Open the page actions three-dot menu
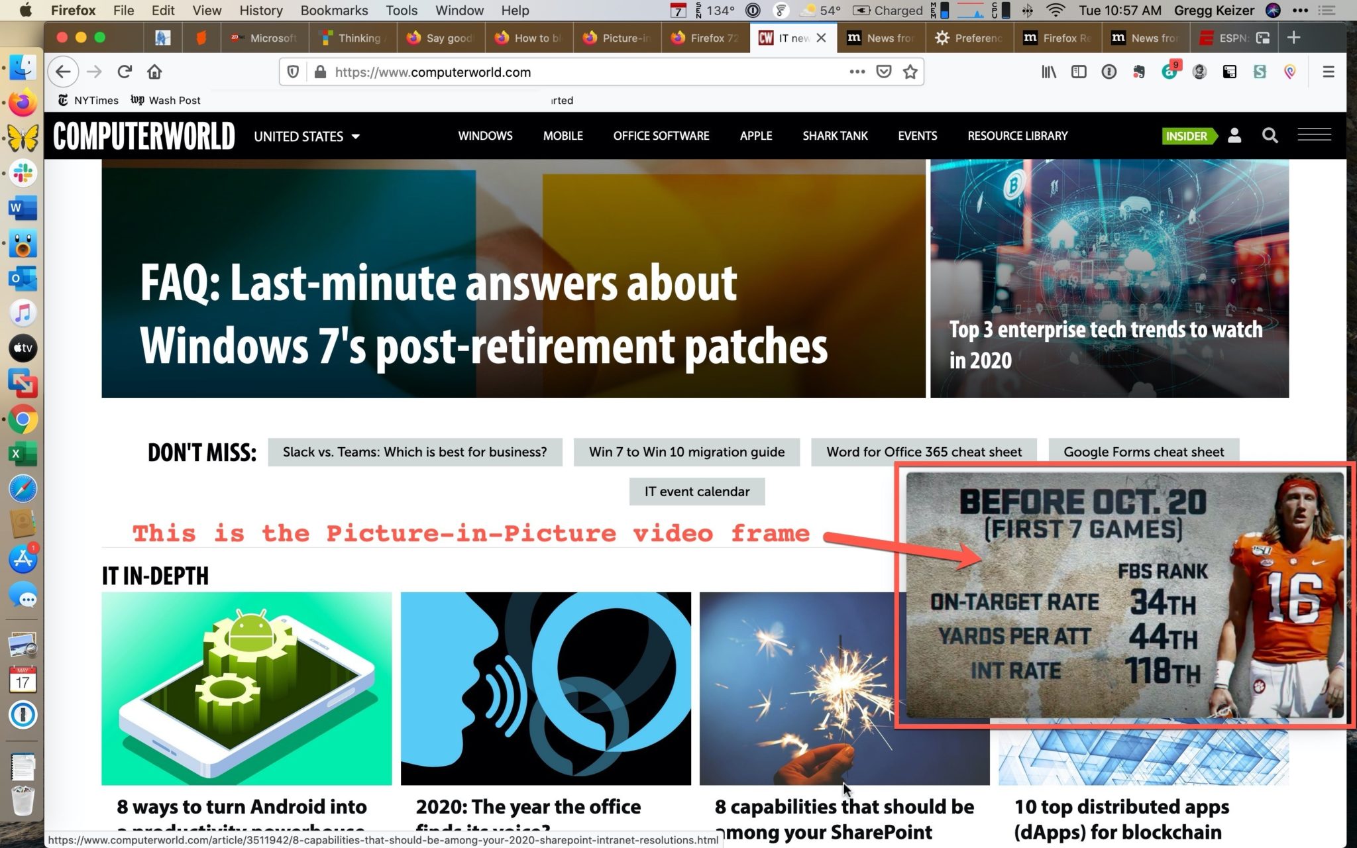Image resolution: width=1357 pixels, height=848 pixels. (857, 72)
